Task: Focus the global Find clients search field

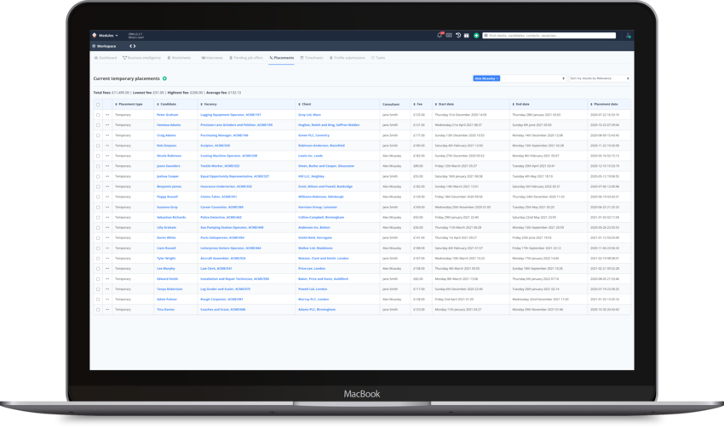Action: (x=549, y=35)
